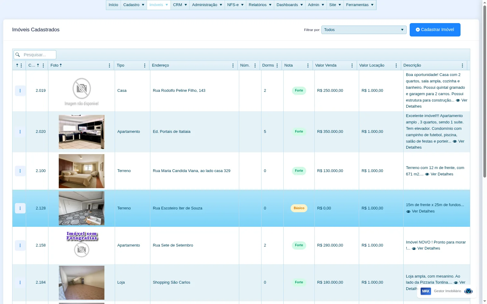Screen dimensions: 487x304
Task: Expand the Relatórios menu
Action: coord(260,5)
